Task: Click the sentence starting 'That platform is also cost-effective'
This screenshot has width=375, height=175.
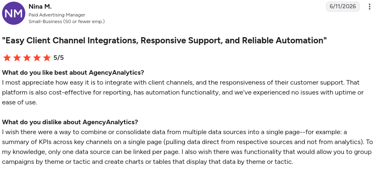Action: [x=183, y=92]
